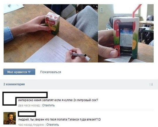
Task: Reply to the comment about 2-liter juice
Action: [48, 105]
